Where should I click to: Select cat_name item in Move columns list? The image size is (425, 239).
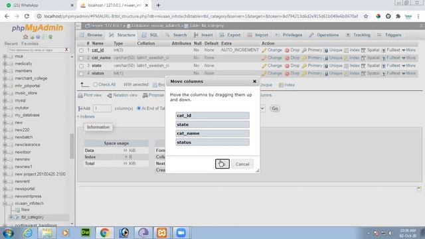[212, 133]
